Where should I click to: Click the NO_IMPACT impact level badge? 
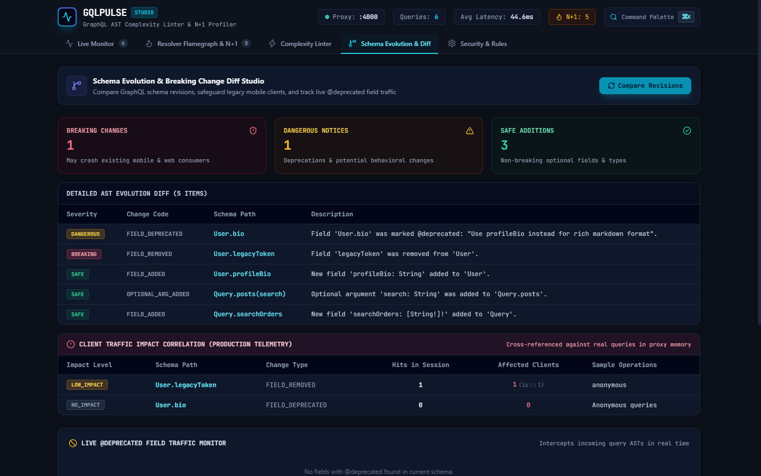(x=86, y=405)
